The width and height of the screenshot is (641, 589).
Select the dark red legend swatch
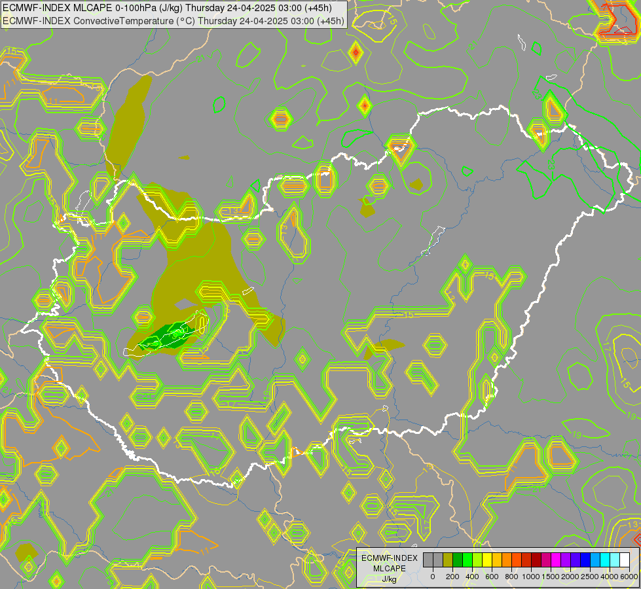(536, 560)
